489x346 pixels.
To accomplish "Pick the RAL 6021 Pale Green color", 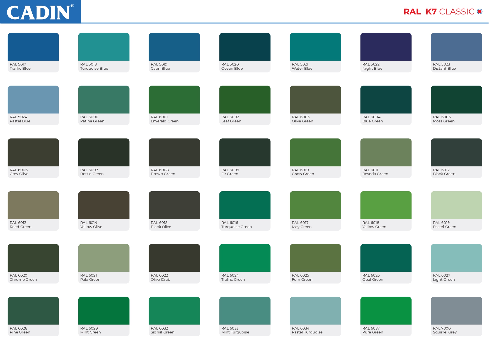I will coord(104,258).
